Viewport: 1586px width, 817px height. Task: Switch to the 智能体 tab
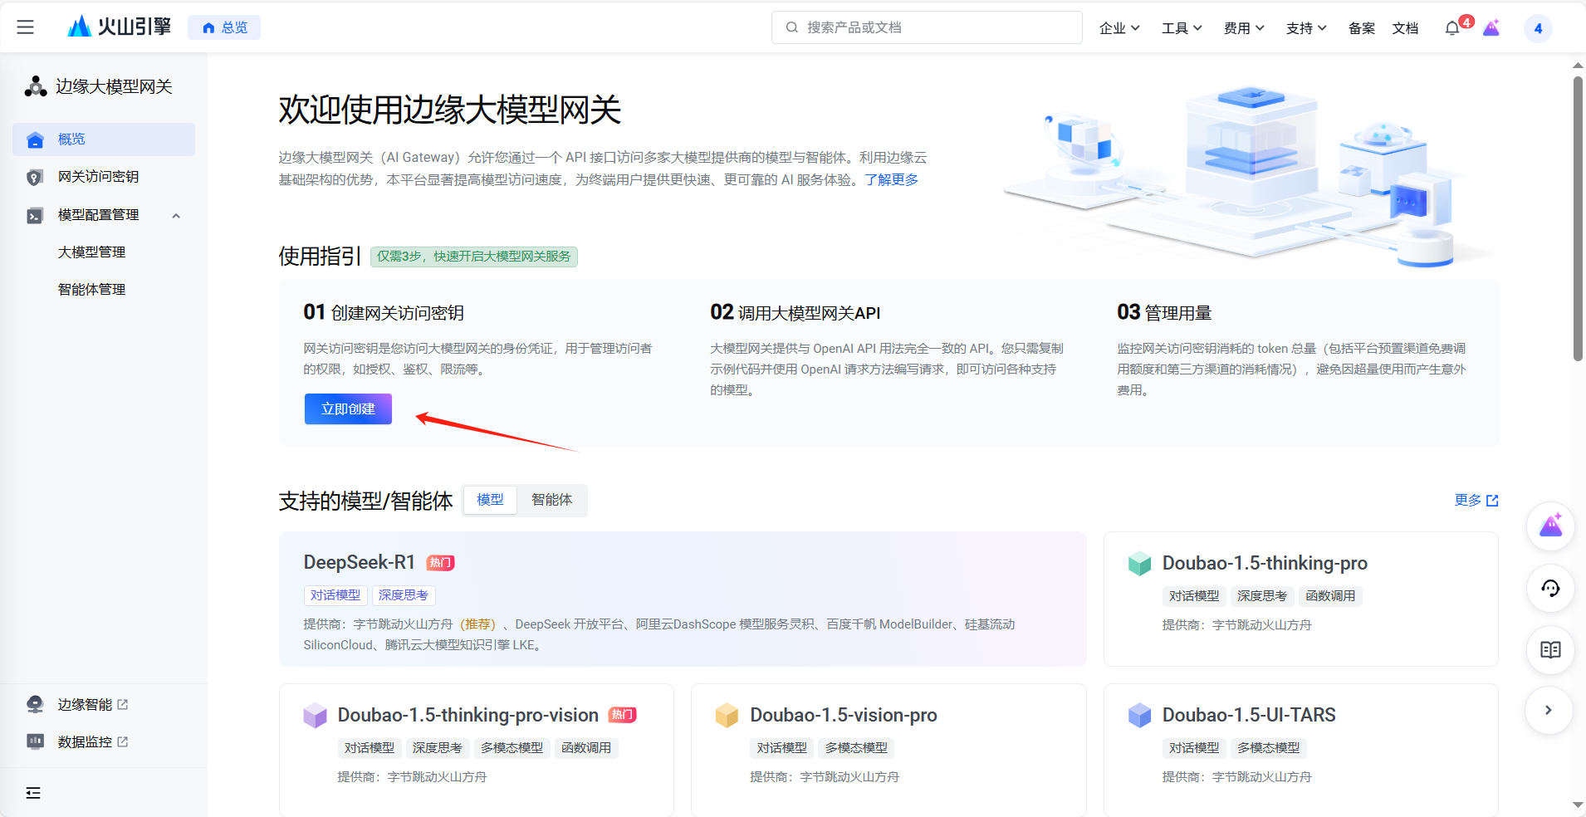pos(551,500)
